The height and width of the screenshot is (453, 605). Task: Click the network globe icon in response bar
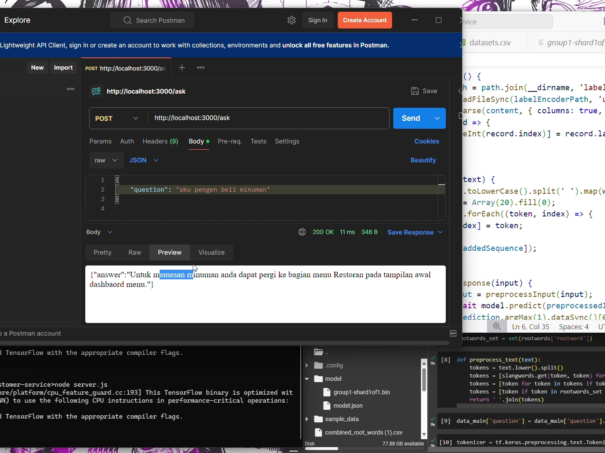pyautogui.click(x=302, y=232)
